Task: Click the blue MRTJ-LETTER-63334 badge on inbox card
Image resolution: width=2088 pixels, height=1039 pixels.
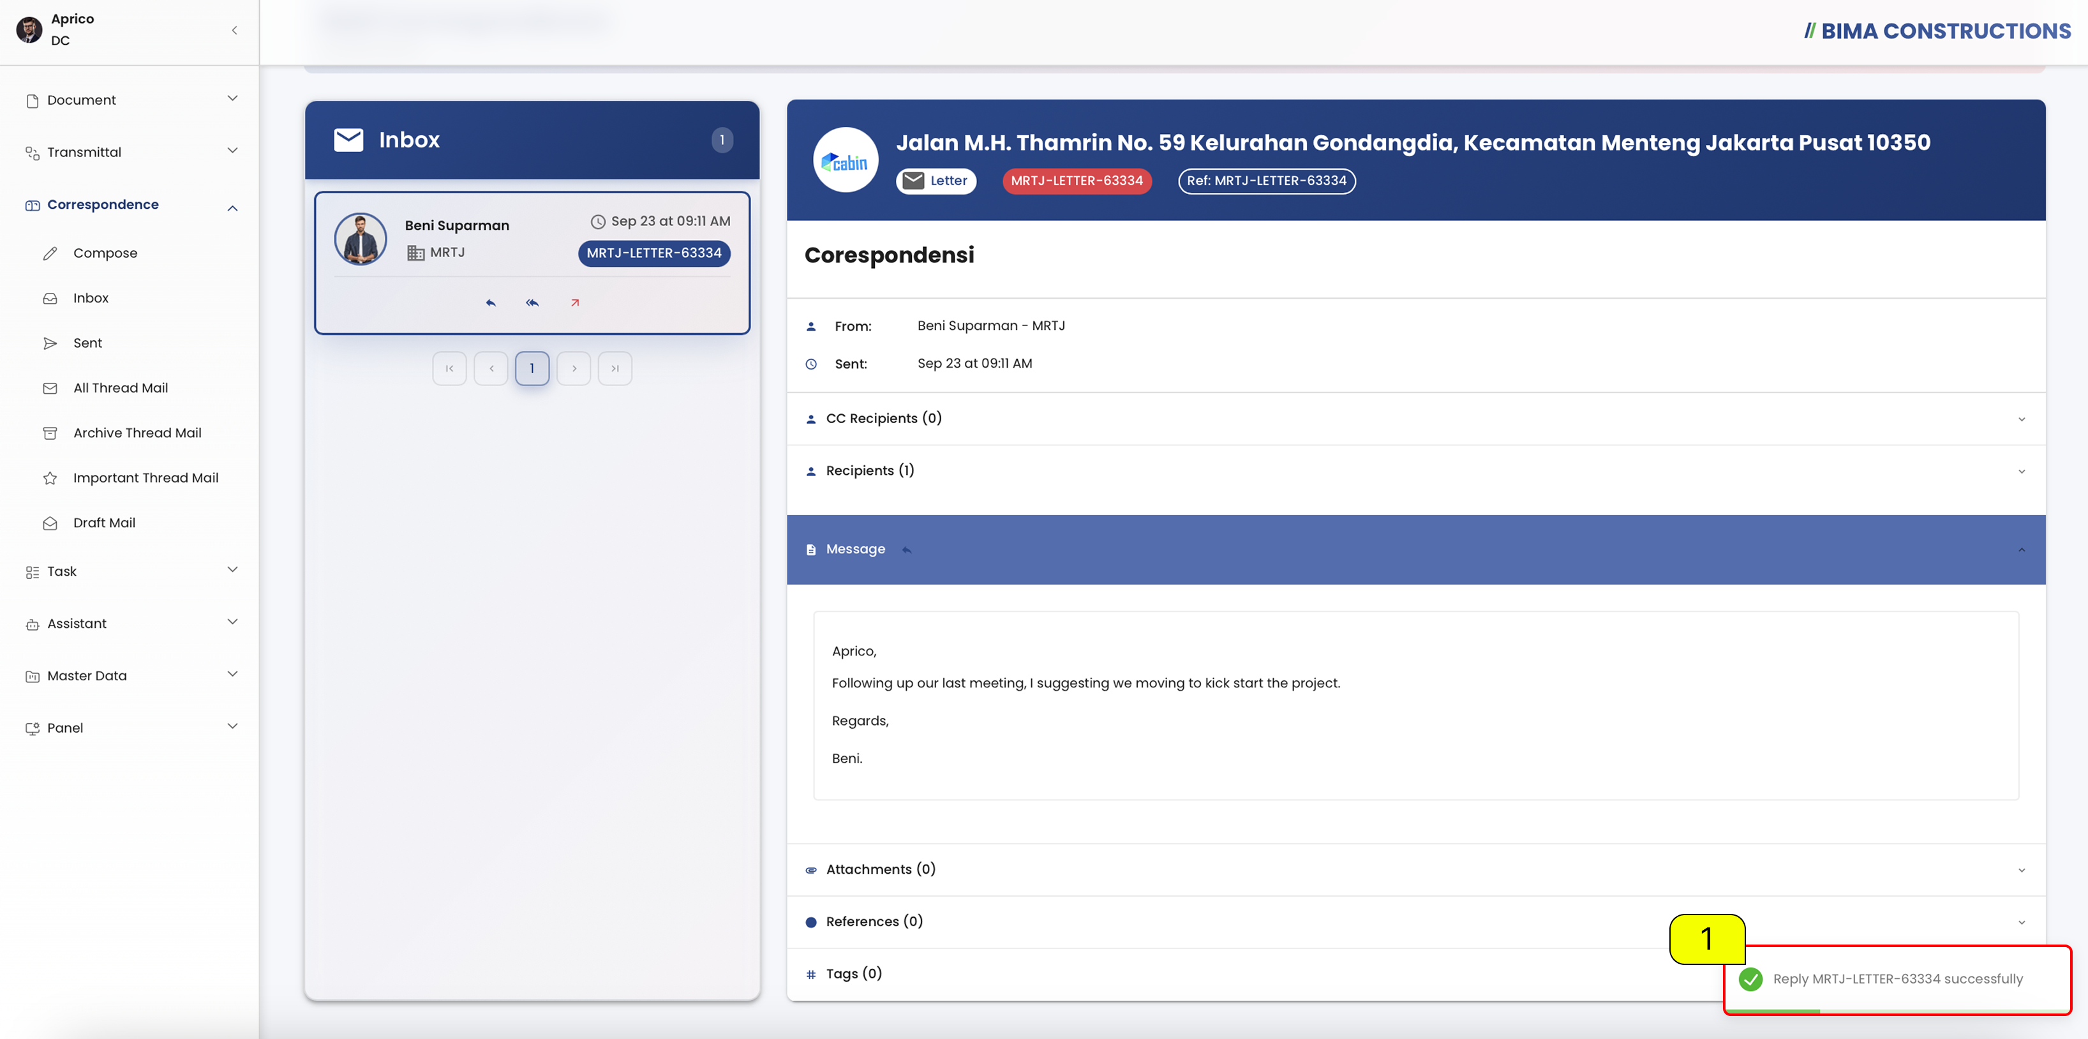Action: [654, 253]
